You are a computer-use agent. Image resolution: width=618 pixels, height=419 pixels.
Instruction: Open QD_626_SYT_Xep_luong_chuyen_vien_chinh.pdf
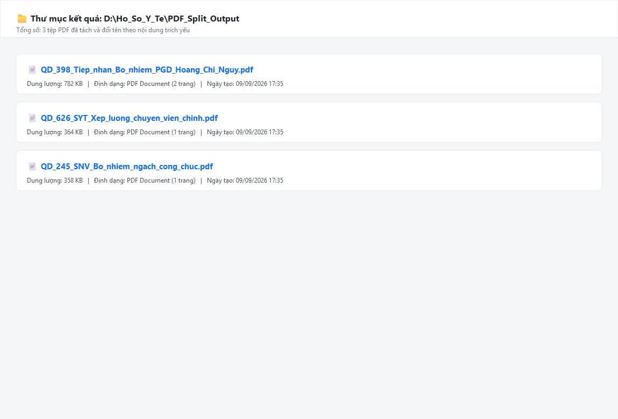click(130, 118)
